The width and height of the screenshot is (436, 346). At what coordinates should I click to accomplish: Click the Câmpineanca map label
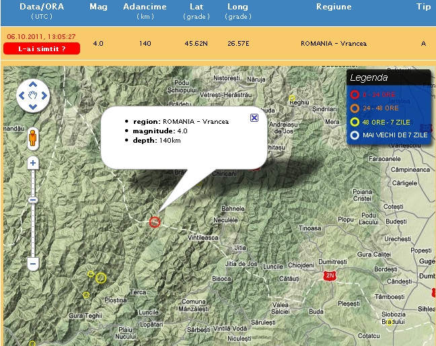[410, 170]
